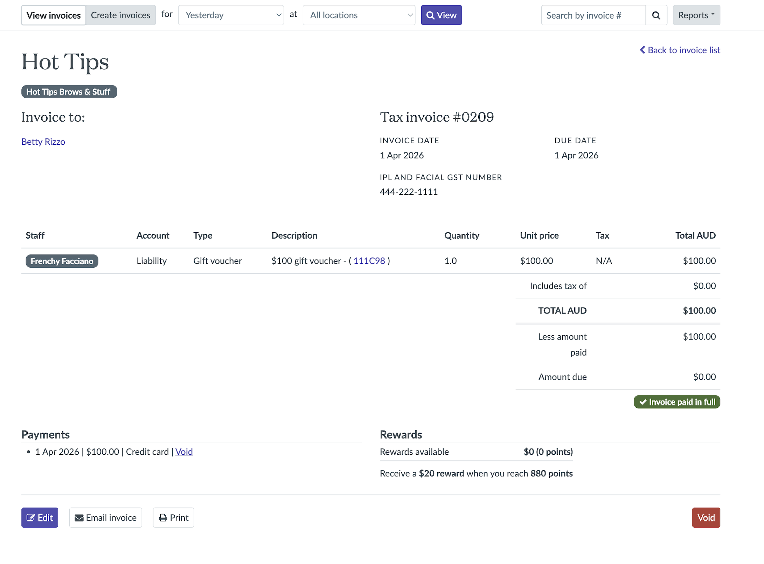764x564 pixels.
Task: Open the All locations dropdown
Action: (x=359, y=15)
